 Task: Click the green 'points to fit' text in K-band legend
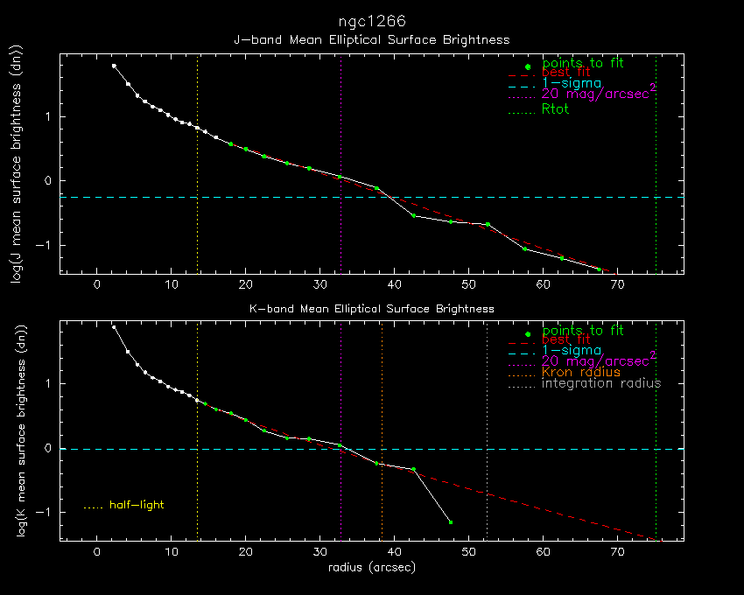pos(582,331)
